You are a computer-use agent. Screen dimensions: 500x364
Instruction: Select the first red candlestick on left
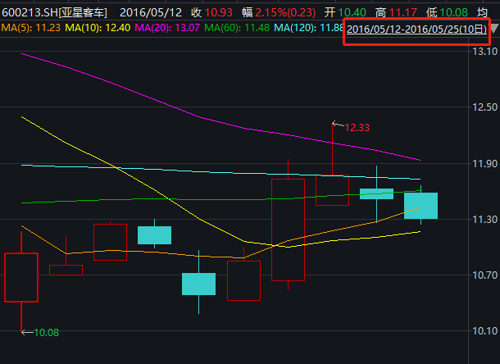pos(21,277)
